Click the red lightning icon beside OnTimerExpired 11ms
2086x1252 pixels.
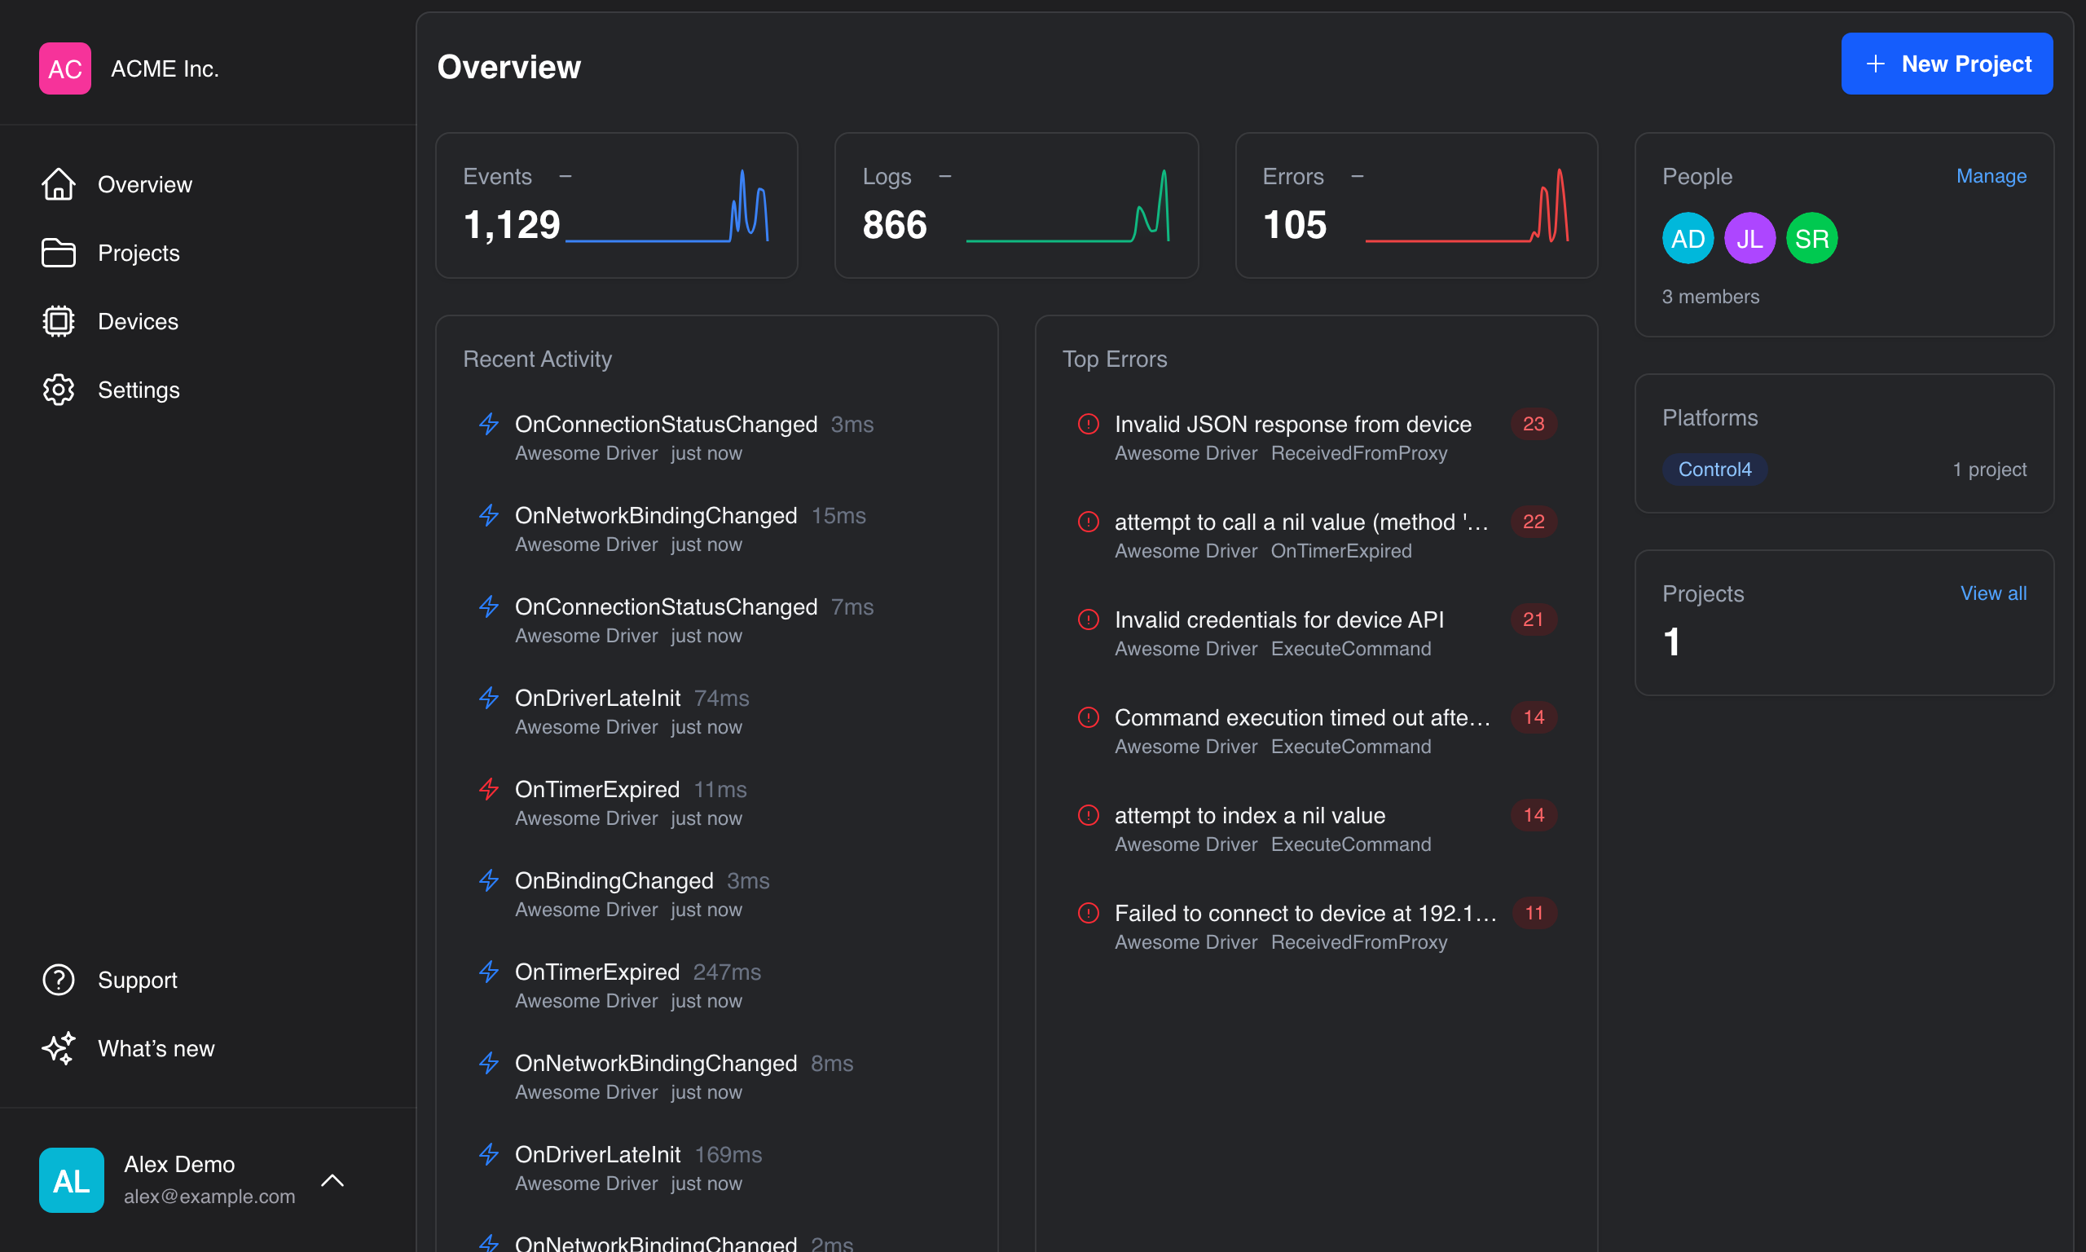[489, 789]
